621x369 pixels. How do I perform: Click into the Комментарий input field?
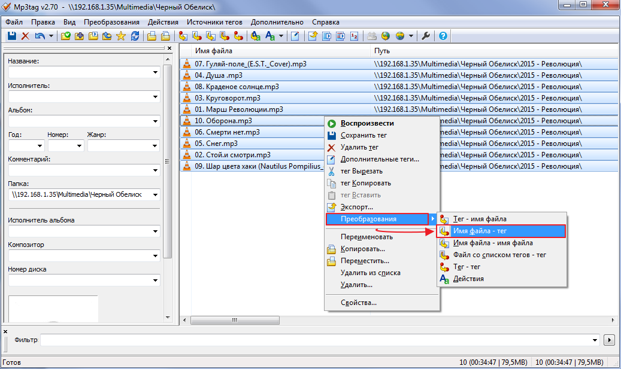[80, 170]
